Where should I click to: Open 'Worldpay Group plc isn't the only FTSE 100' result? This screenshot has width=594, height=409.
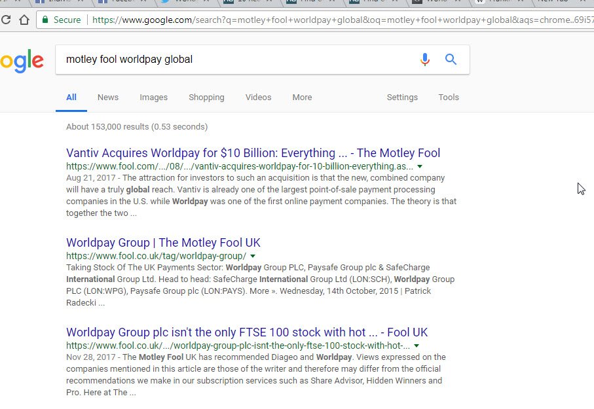[247, 332]
